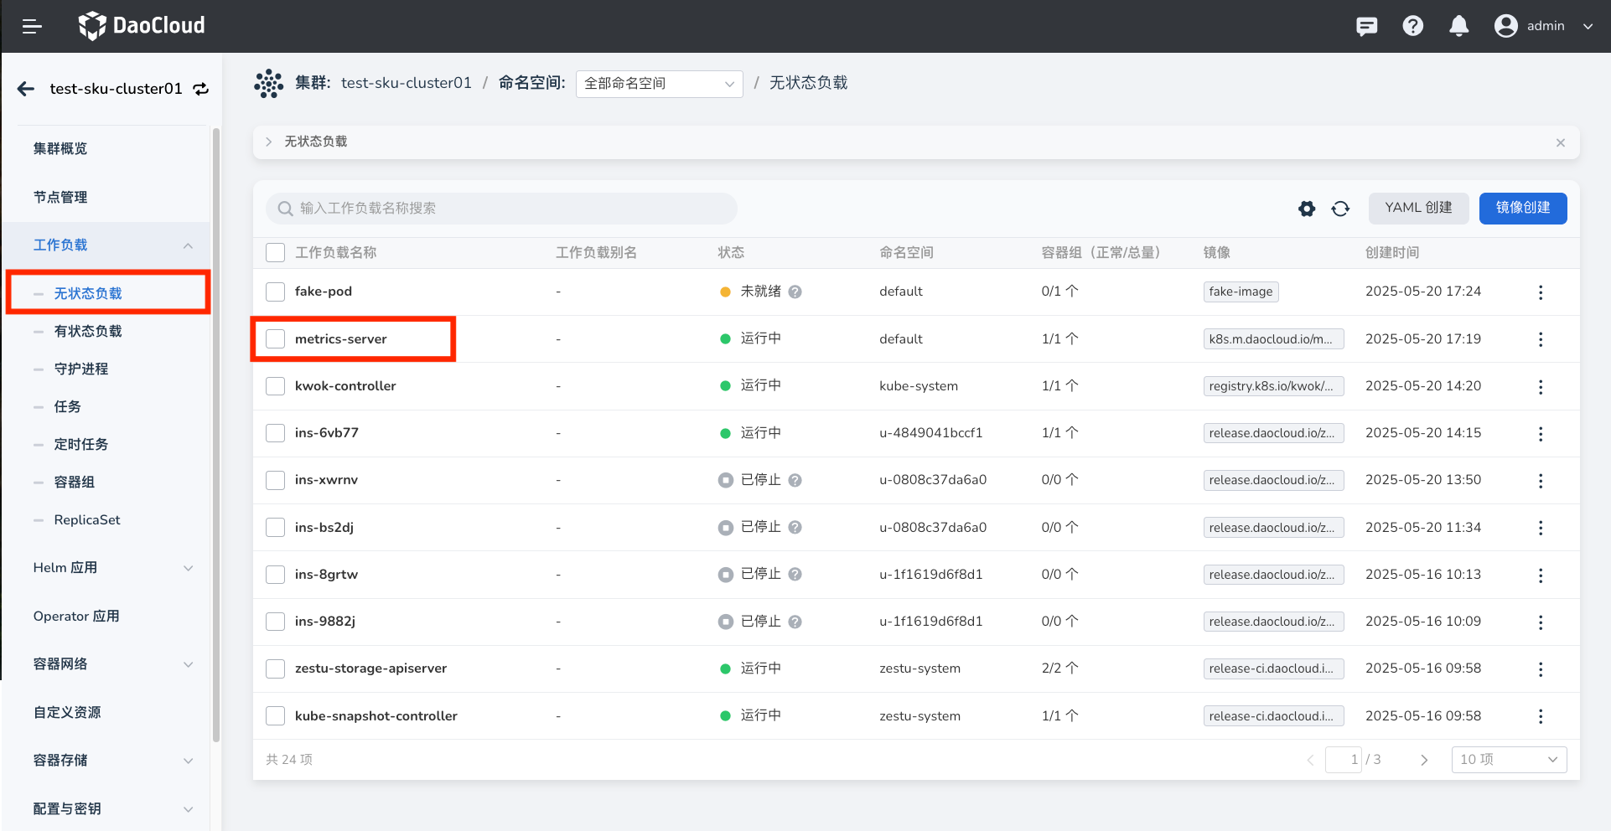Go to 有状态负载 in sidebar
This screenshot has height=831, width=1611.
click(88, 332)
